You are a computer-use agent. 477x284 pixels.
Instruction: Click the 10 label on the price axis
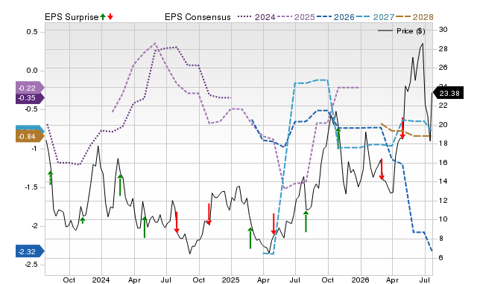[443, 219]
